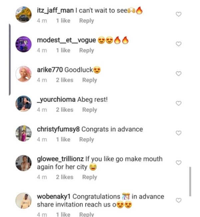Heart the _yourchioma Abeg rest comment
Viewport: 200px width, 217px height.
pos(178,103)
